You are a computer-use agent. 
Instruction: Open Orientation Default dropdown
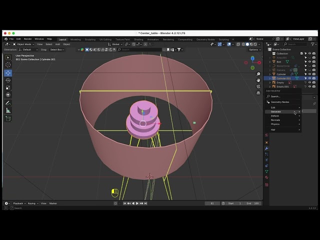pyautogui.click(x=28, y=49)
